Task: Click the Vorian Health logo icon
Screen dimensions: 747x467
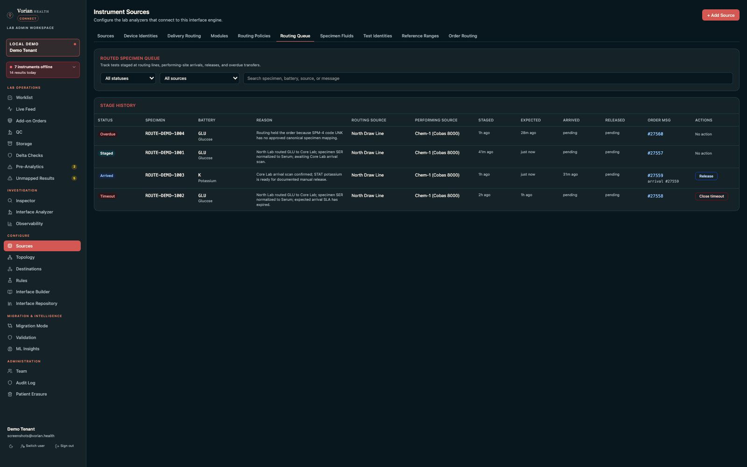Action: tap(10, 15)
